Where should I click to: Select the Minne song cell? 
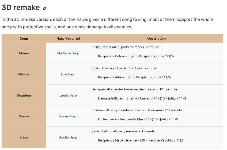click(24, 53)
